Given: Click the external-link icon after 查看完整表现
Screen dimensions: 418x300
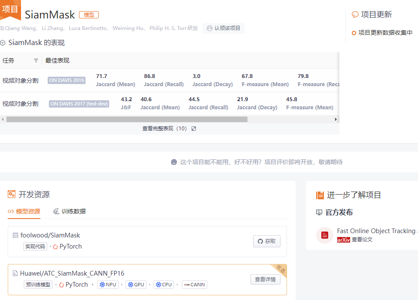Looking at the screenshot, I should (194, 129).
